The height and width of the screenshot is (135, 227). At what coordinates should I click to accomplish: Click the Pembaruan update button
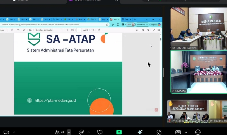(142, 25)
